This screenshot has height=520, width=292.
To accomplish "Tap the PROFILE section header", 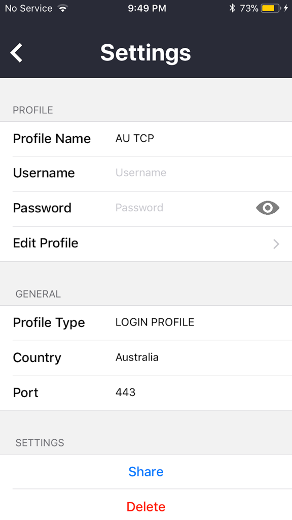I will pos(32,110).
